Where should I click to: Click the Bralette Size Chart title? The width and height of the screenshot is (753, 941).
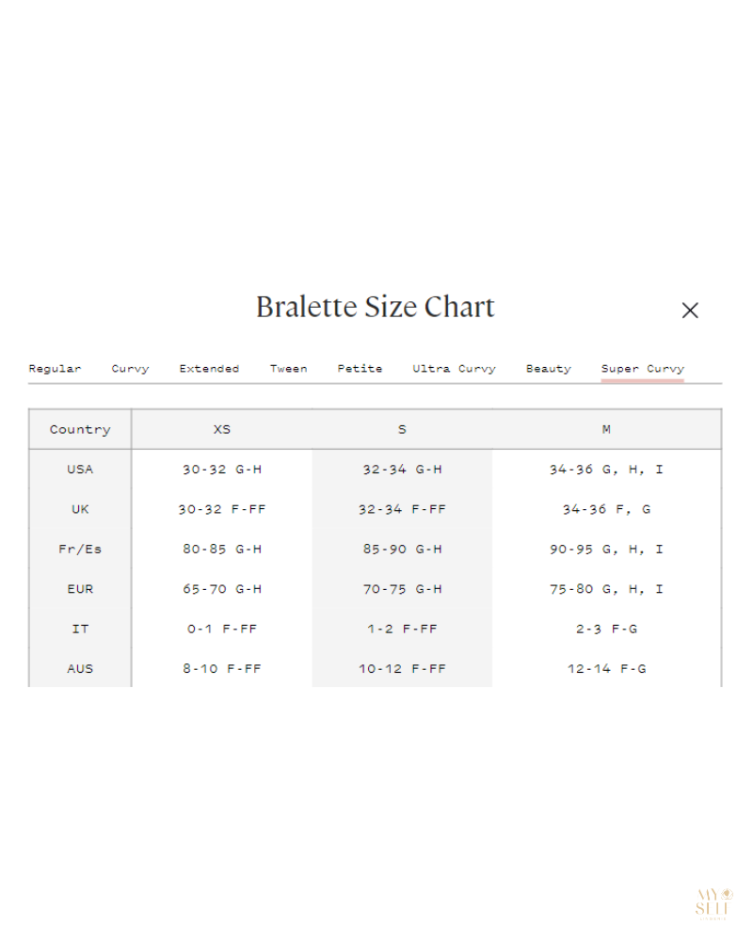[x=375, y=308]
